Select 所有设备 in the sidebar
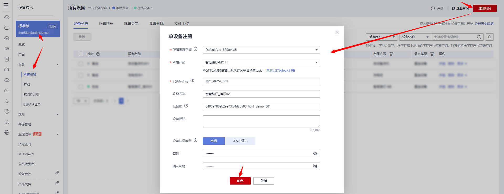This screenshot has height=194, width=504. point(30,74)
